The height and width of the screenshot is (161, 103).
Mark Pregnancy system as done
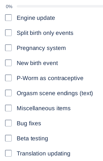point(8,48)
